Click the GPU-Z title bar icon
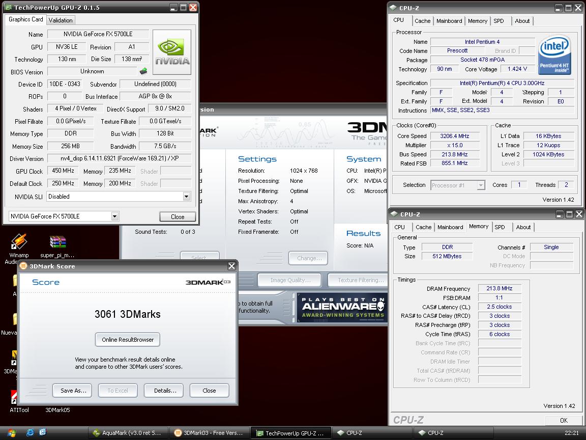Image resolution: width=586 pixels, height=440 pixels. point(8,7)
